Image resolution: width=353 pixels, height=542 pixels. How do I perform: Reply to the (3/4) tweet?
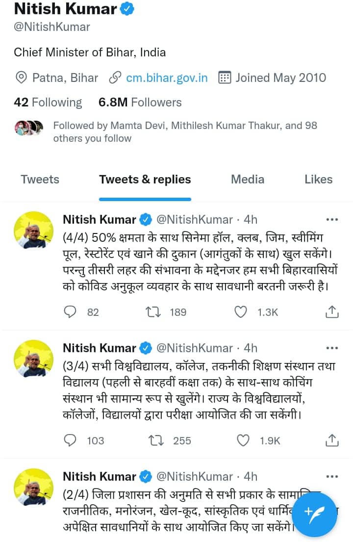tap(70, 440)
